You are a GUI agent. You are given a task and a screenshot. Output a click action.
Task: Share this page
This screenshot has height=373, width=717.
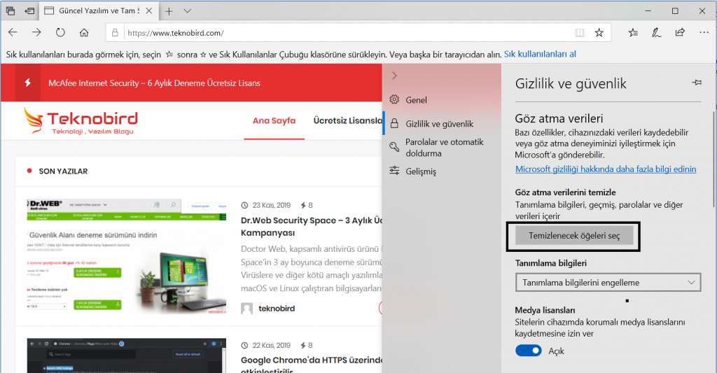pos(680,32)
